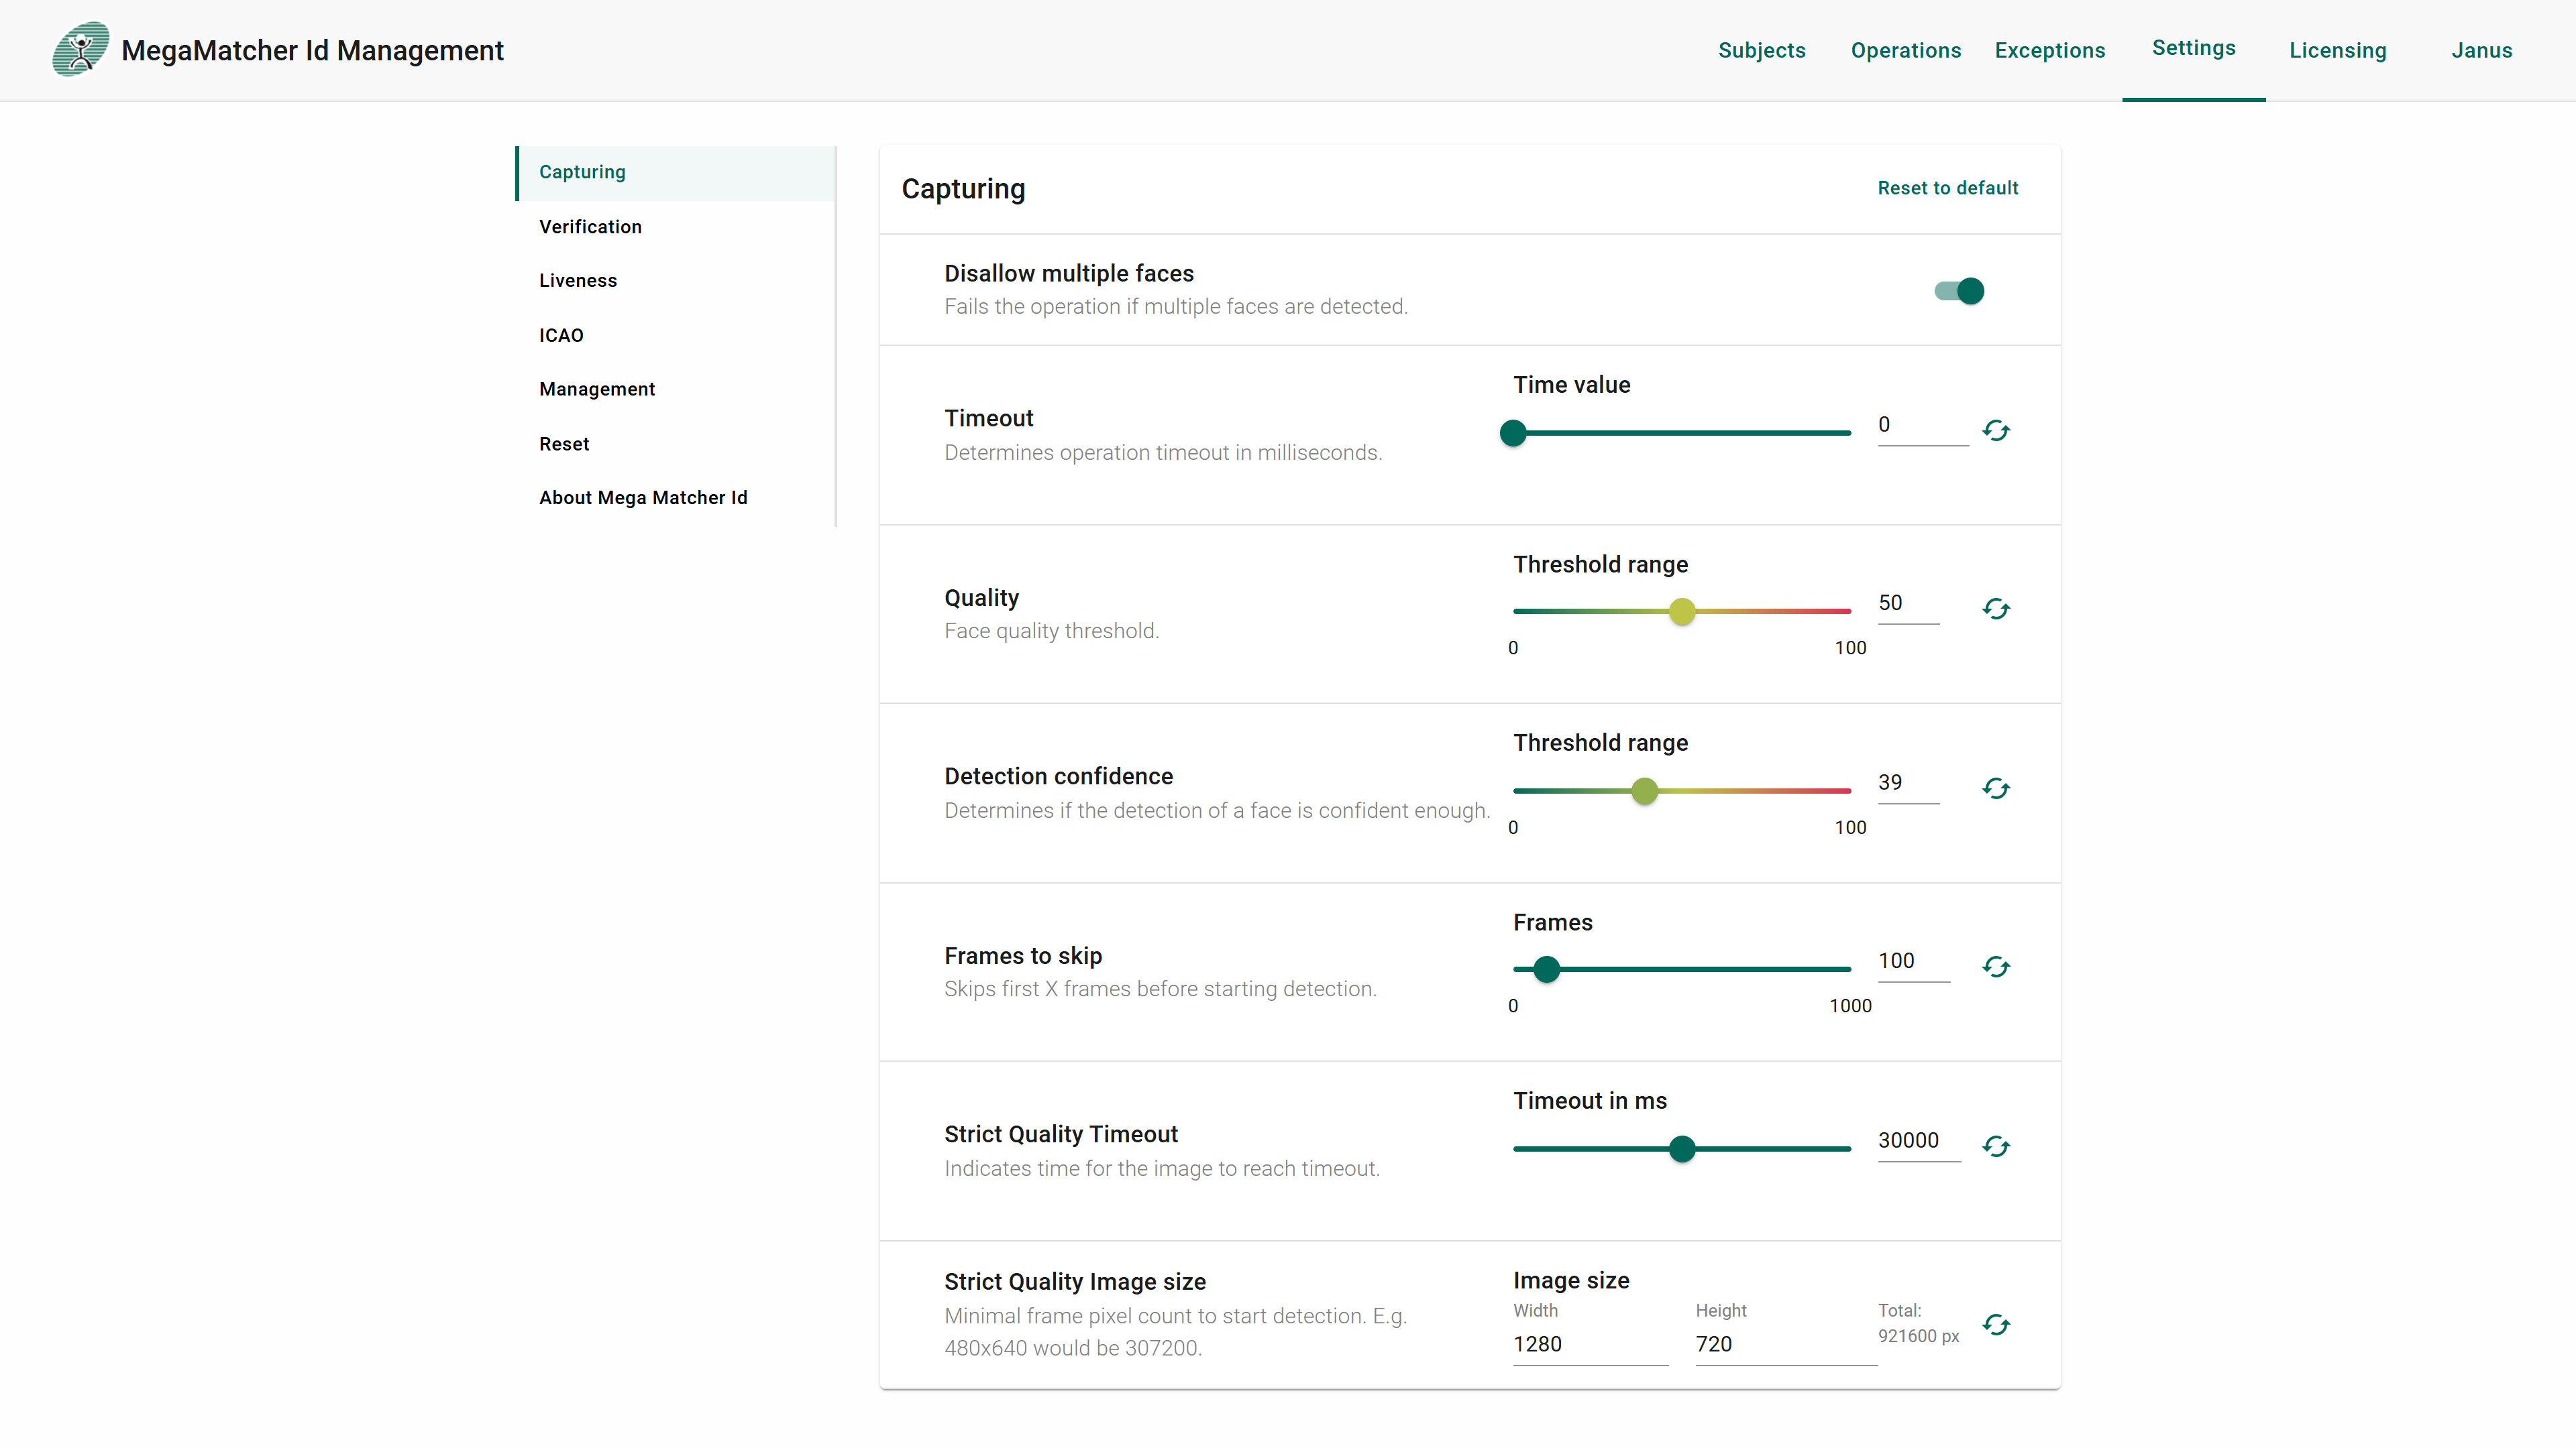Click the Detection confidence label
Screen dimensions: 2576x1448
pyautogui.click(x=1058, y=776)
